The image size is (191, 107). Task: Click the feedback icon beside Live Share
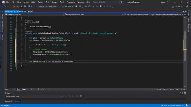click(x=187, y=7)
